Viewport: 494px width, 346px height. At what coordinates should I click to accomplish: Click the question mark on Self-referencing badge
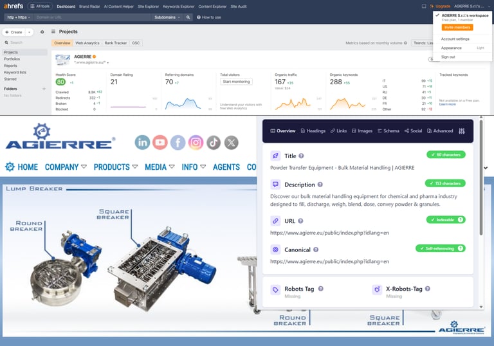(461, 248)
